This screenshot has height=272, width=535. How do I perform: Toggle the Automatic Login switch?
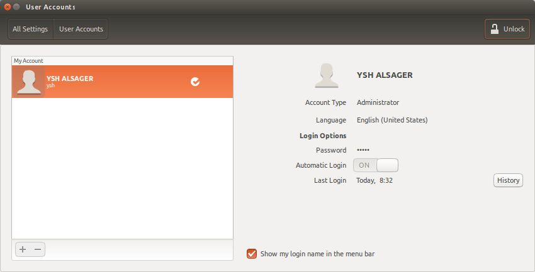click(376, 165)
